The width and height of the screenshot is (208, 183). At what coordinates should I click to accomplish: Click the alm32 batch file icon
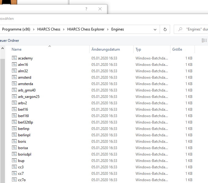click(14, 71)
